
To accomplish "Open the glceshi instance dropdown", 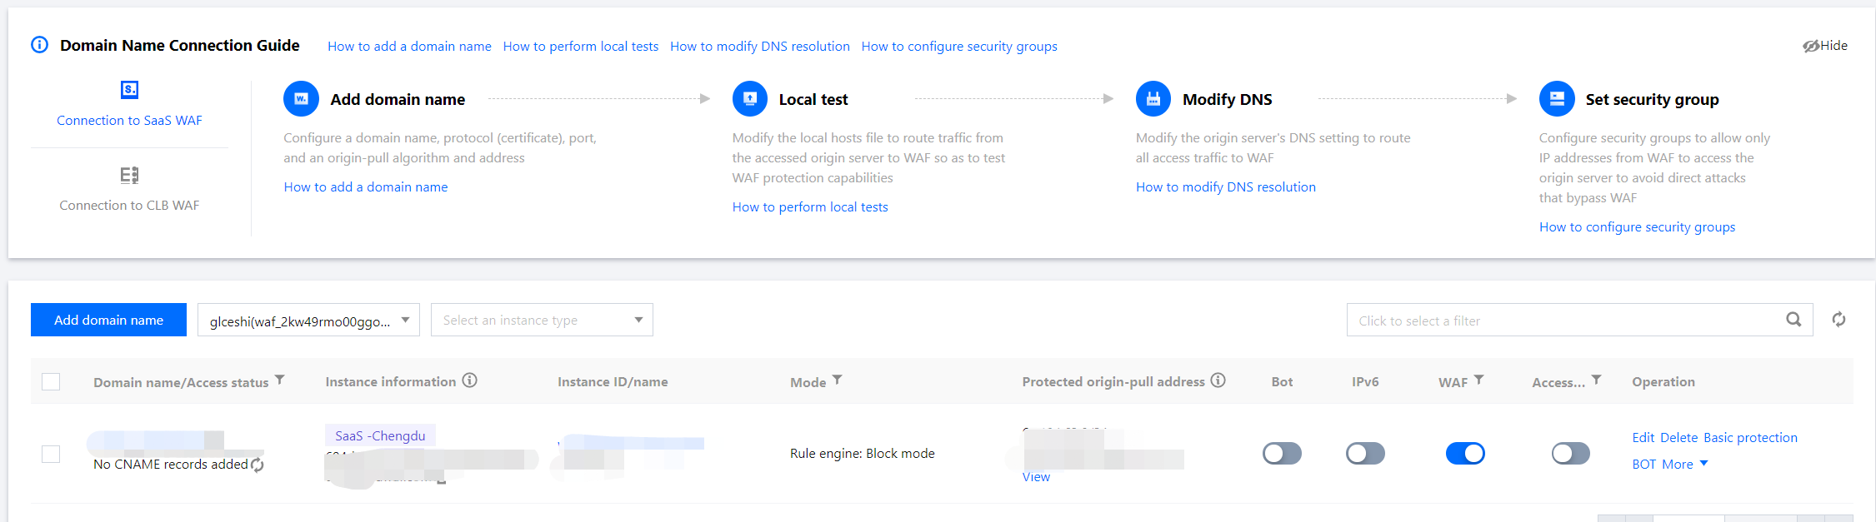I will pyautogui.click(x=308, y=321).
